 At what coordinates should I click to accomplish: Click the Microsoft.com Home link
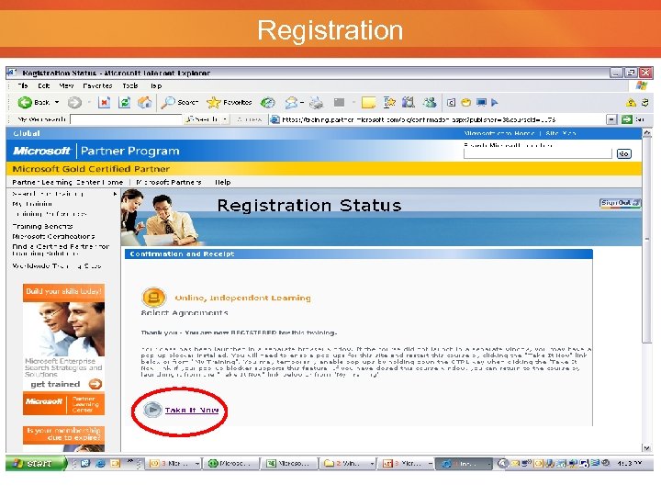pyautogui.click(x=499, y=133)
